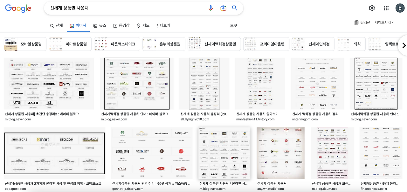This screenshot has height=192, width=407.
Task: Switch to the 지도 tab
Action: pyautogui.click(x=143, y=25)
